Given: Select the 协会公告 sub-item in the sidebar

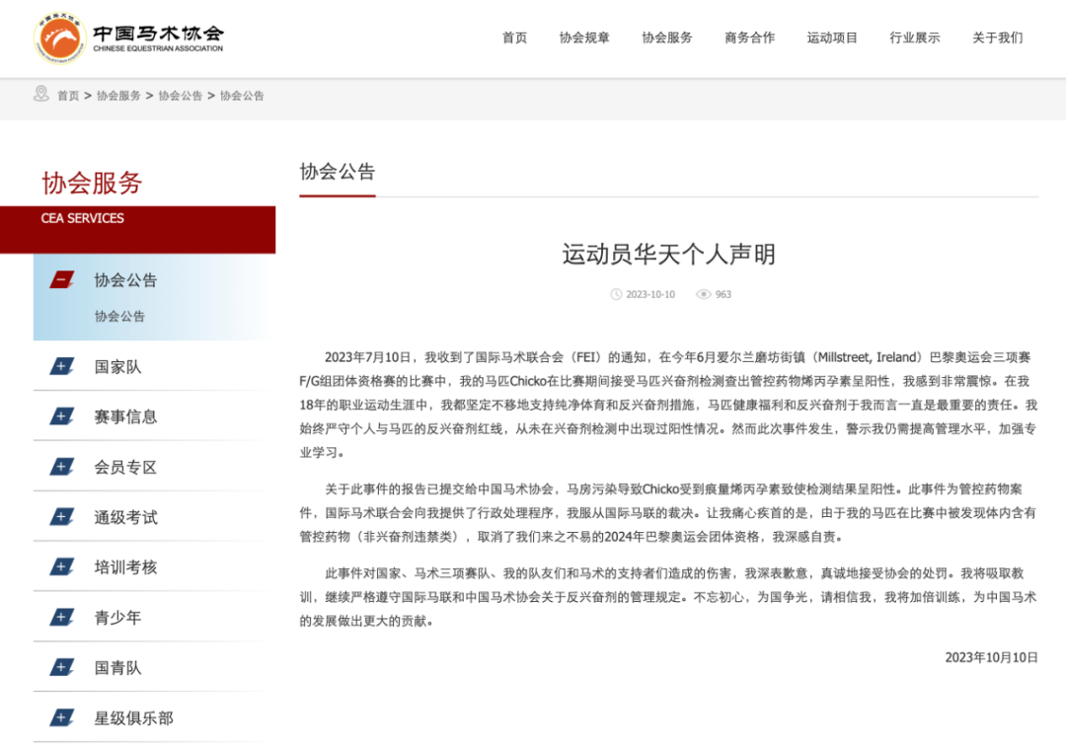Looking at the screenshot, I should (x=119, y=316).
